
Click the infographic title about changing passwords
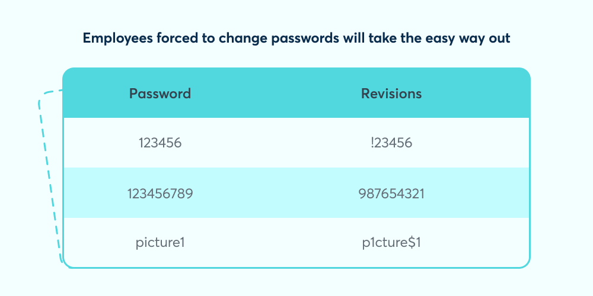(296, 38)
